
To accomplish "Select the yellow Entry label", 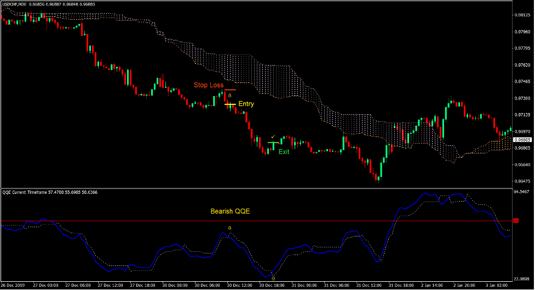I will coord(246,104).
